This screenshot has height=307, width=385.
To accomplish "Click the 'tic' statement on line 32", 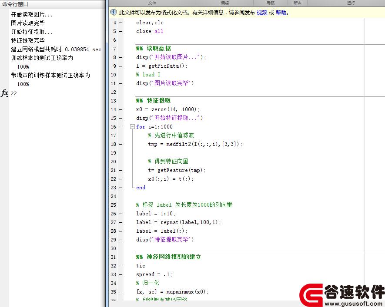I will click(141, 266).
